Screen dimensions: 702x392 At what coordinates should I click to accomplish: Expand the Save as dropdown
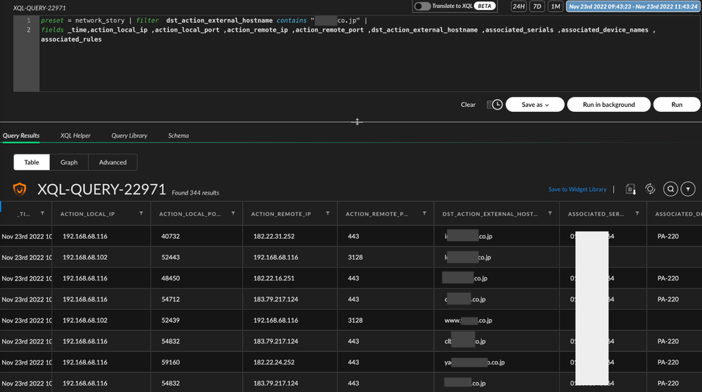[x=535, y=105]
